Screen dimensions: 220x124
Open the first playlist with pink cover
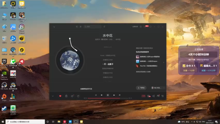coord(148,57)
